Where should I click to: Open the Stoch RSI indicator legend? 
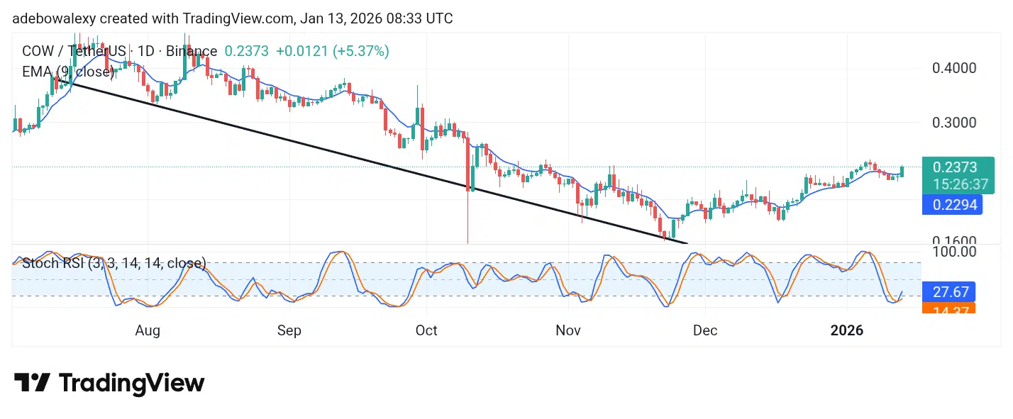[x=114, y=264]
